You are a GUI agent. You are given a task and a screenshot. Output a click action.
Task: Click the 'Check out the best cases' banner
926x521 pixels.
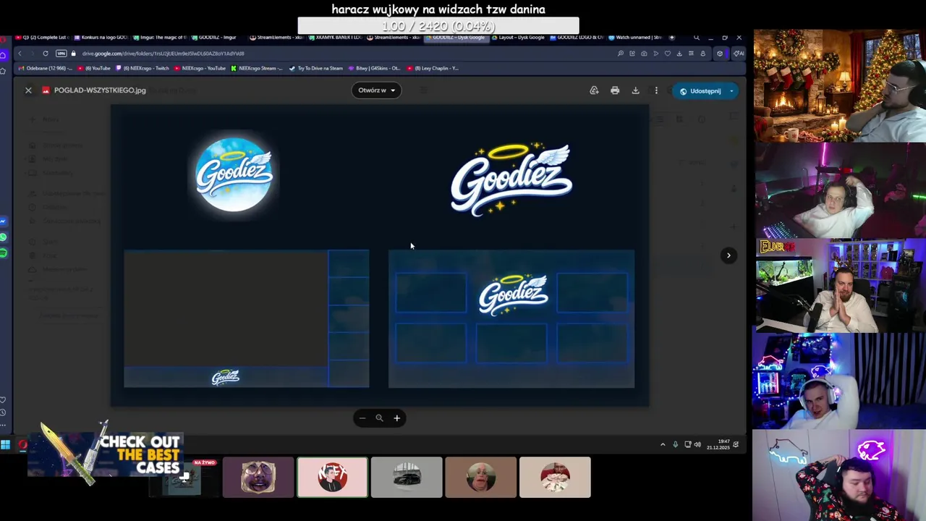click(106, 454)
